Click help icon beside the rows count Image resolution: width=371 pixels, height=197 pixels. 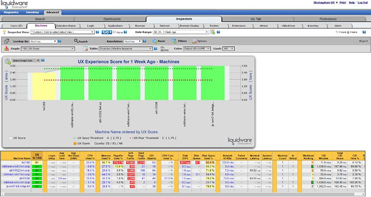click(x=364, y=32)
